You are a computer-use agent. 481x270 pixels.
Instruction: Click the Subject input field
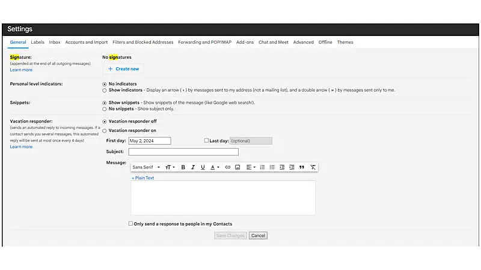tap(183, 152)
